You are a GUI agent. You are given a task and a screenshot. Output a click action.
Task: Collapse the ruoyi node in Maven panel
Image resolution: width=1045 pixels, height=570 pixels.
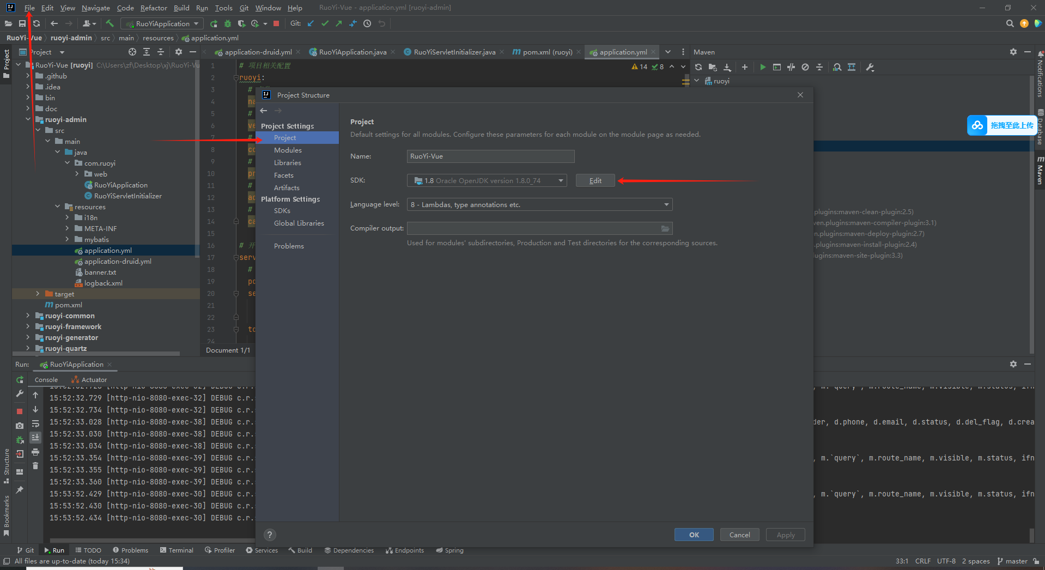coord(697,81)
